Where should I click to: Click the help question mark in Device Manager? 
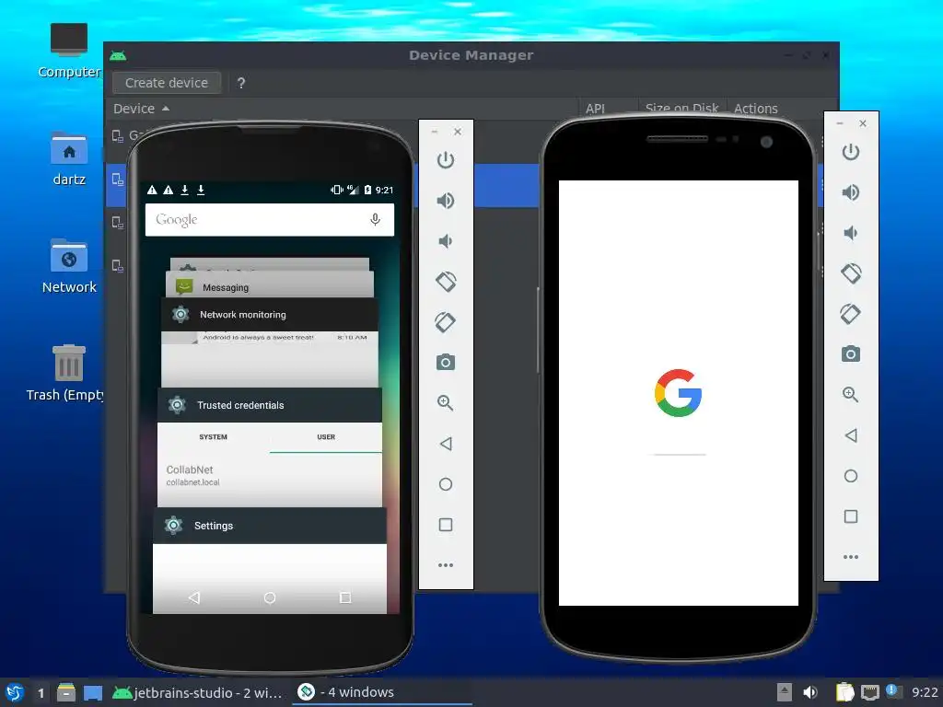(241, 83)
